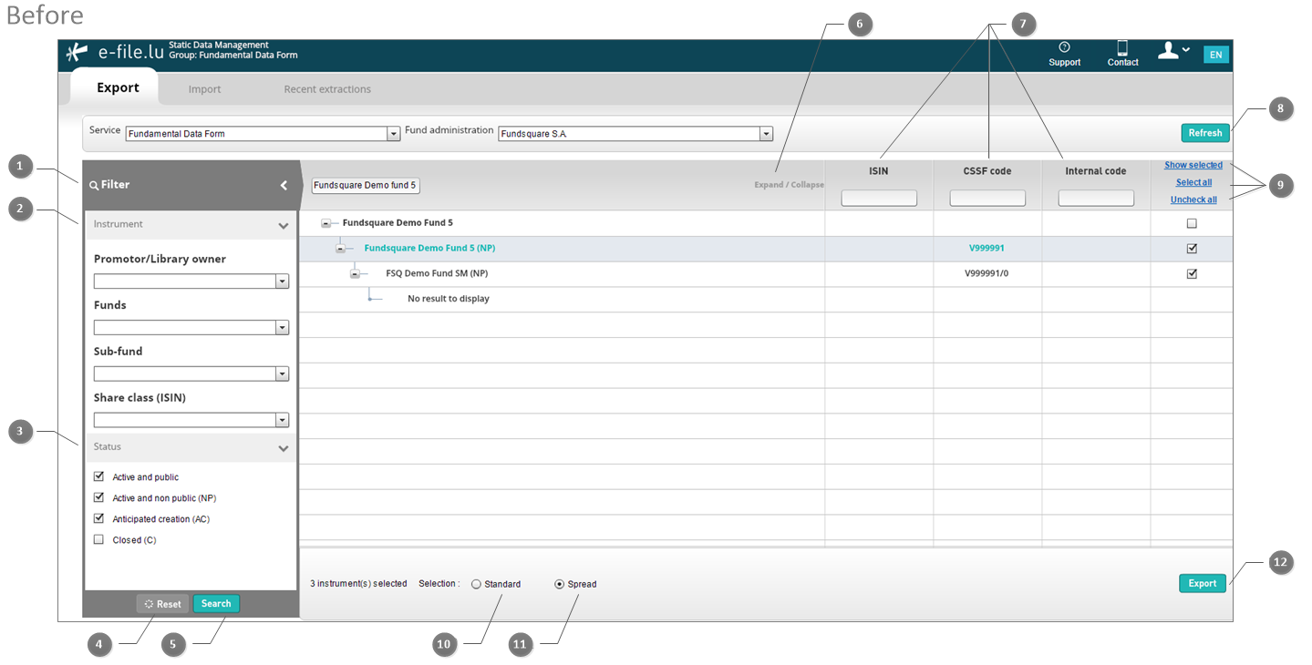Click the Uncheck all link
The width and height of the screenshot is (1312, 665).
point(1193,199)
